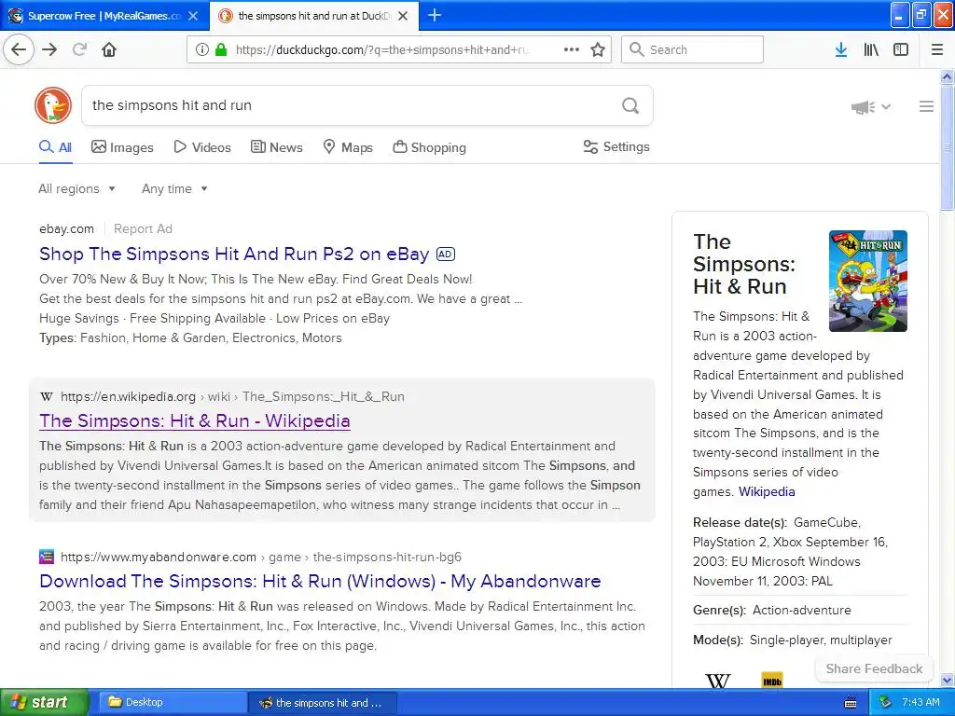This screenshot has height=716, width=955.
Task: Open the Downloads arrow icon
Action: [841, 49]
